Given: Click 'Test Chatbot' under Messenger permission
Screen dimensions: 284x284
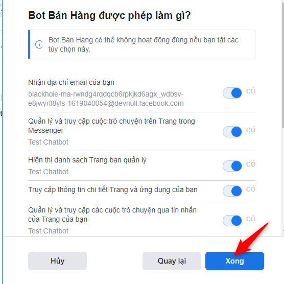Looking at the screenshot, I should (48, 142).
